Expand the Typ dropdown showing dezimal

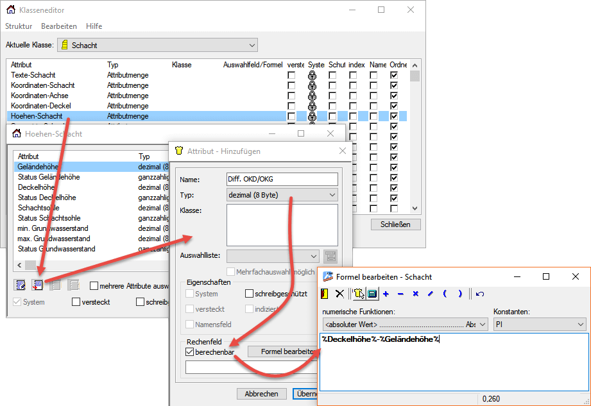coord(331,195)
